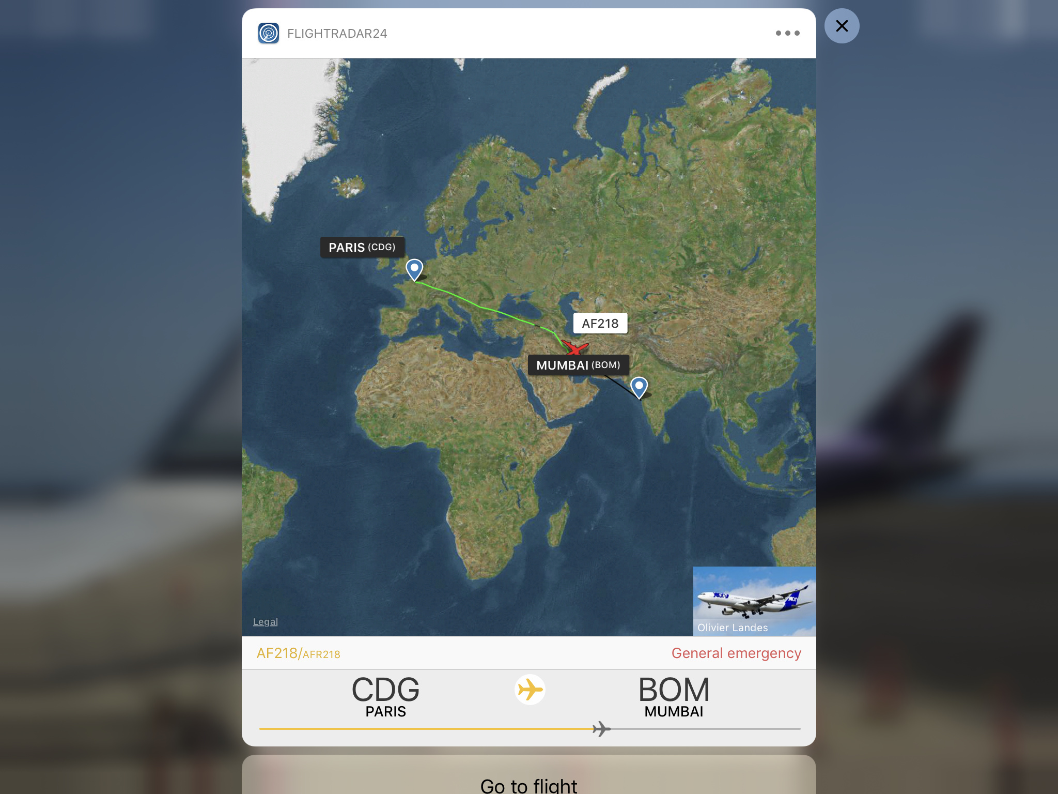Tap the Flightradar24 app icon
This screenshot has height=794, width=1058.
[x=269, y=34]
